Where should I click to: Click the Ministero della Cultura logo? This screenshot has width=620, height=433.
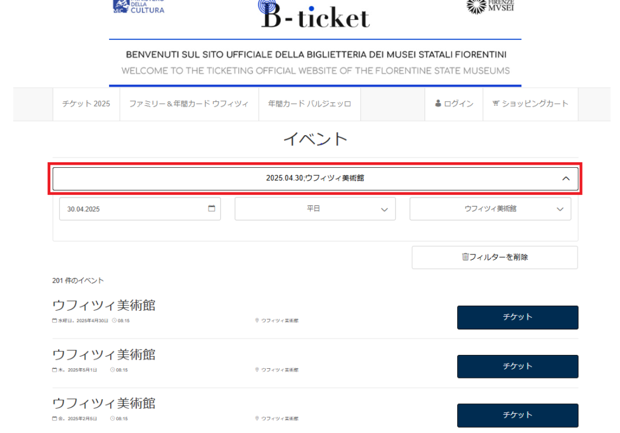point(139,7)
